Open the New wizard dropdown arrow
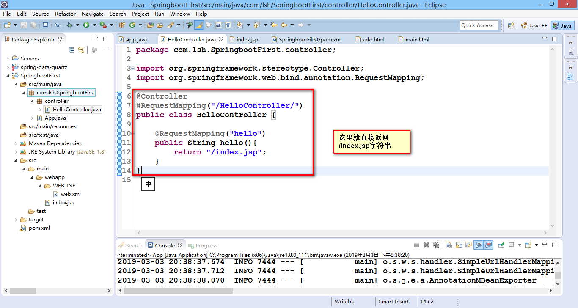578x308 pixels. [15, 25]
